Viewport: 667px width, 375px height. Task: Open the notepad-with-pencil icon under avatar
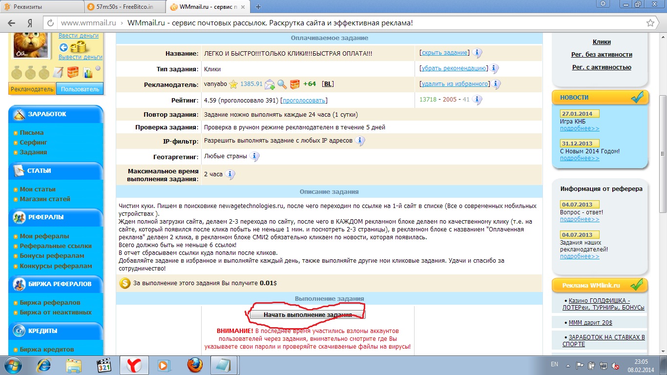(x=58, y=73)
